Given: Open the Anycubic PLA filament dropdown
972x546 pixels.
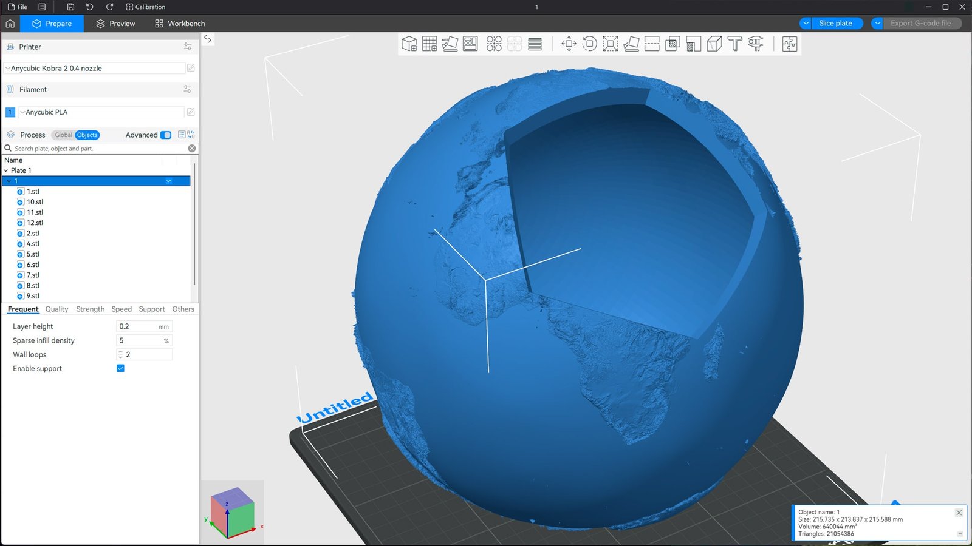Looking at the screenshot, I should (x=101, y=112).
